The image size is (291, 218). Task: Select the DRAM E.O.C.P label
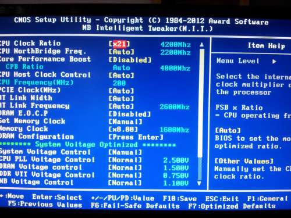24,113
